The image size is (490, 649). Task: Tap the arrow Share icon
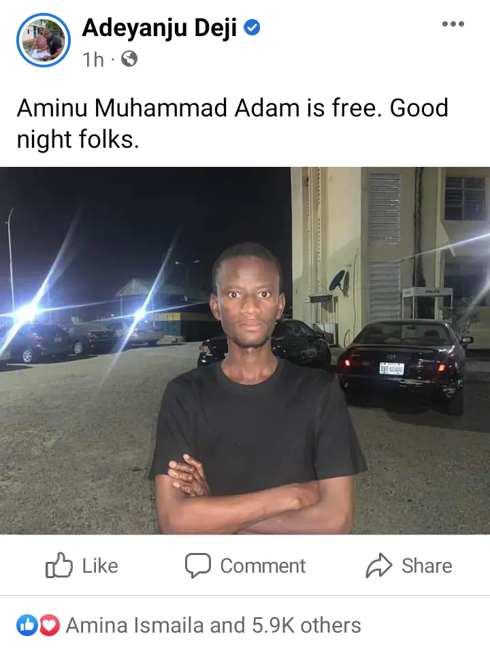pos(379,565)
